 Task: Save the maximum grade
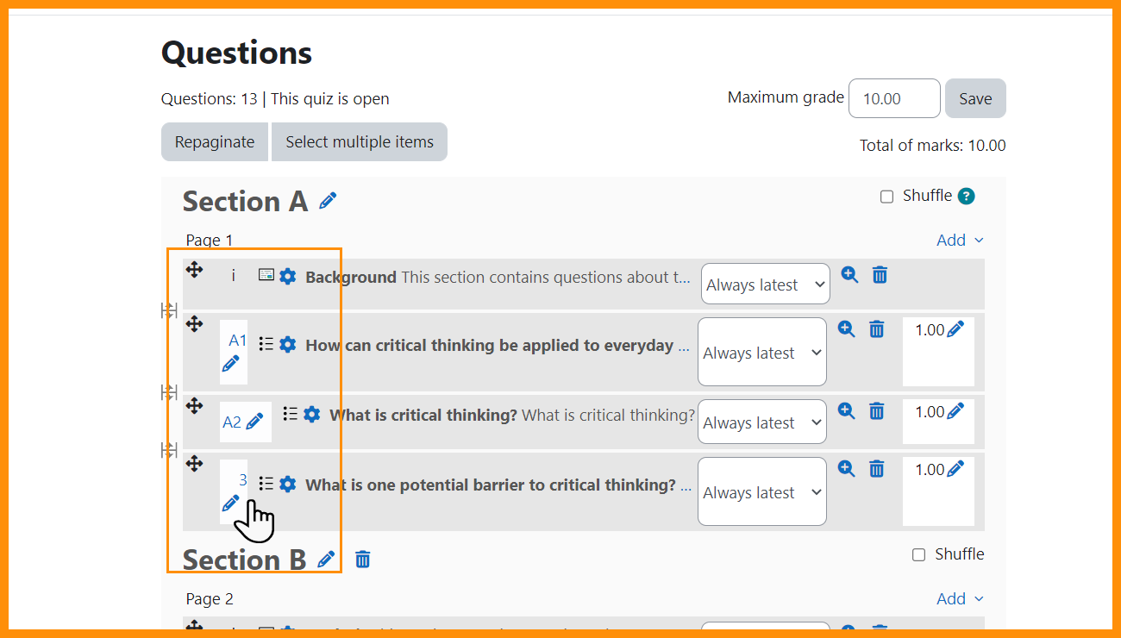click(975, 98)
